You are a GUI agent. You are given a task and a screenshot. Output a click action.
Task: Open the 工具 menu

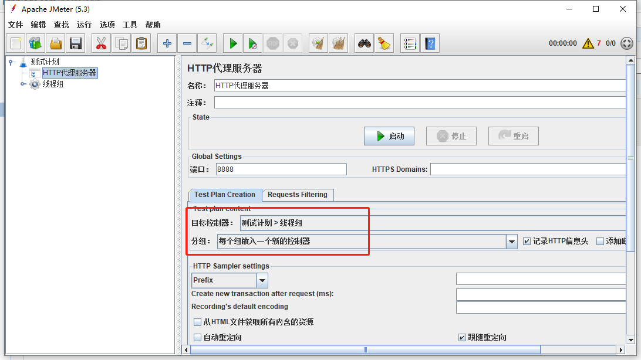click(130, 25)
